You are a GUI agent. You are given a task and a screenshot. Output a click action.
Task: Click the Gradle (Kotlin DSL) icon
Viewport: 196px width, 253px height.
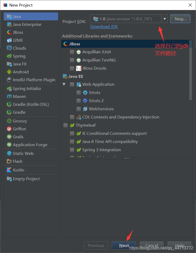pos(9,104)
